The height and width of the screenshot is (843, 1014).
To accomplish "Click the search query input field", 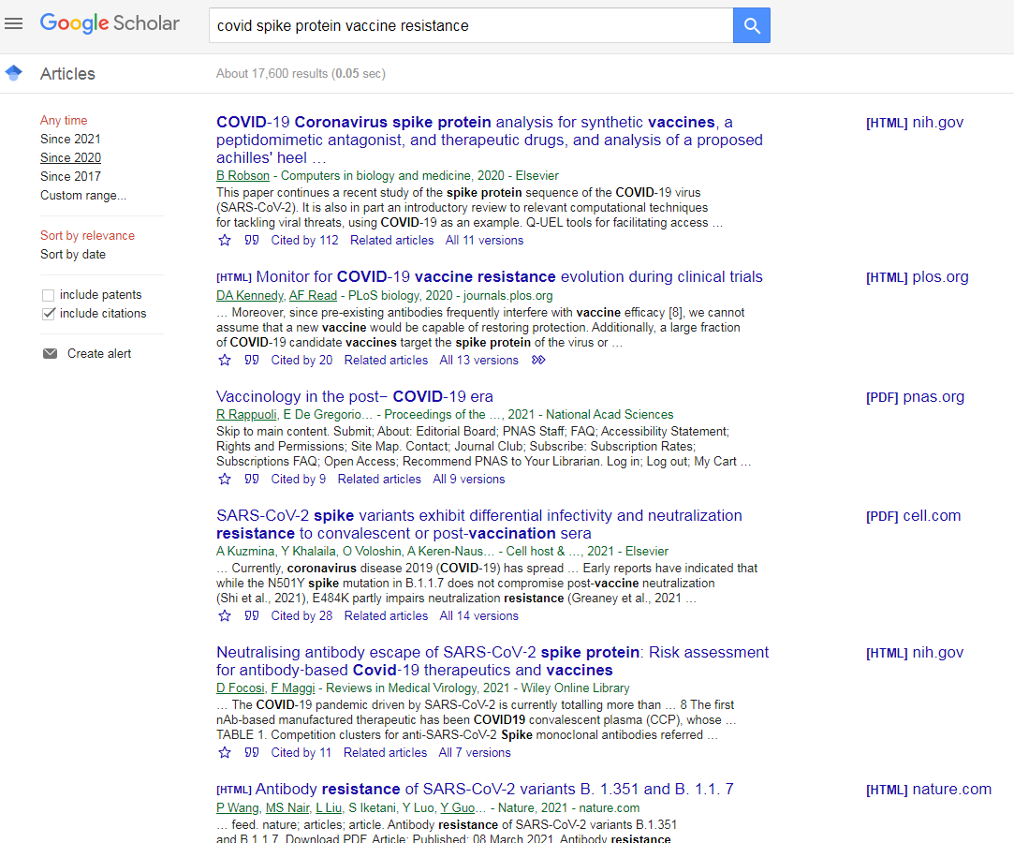I will 471,25.
